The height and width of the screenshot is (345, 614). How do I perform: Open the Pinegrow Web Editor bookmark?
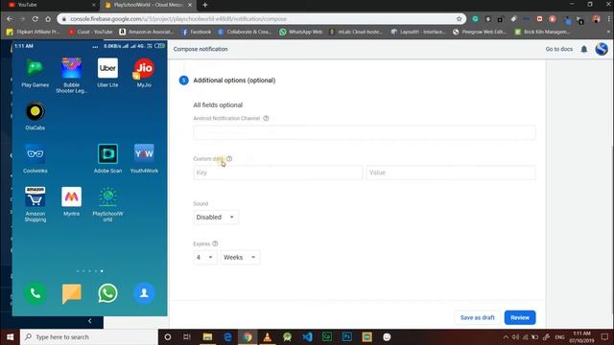click(x=480, y=32)
